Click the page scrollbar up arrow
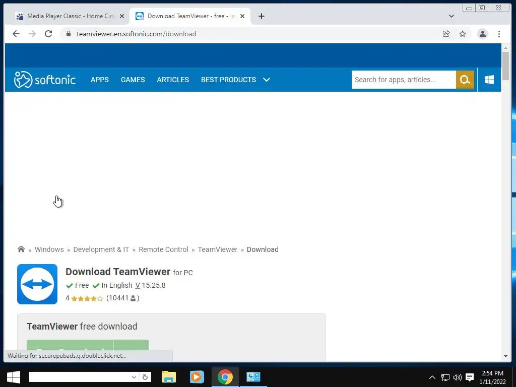The height and width of the screenshot is (387, 516). (x=505, y=48)
